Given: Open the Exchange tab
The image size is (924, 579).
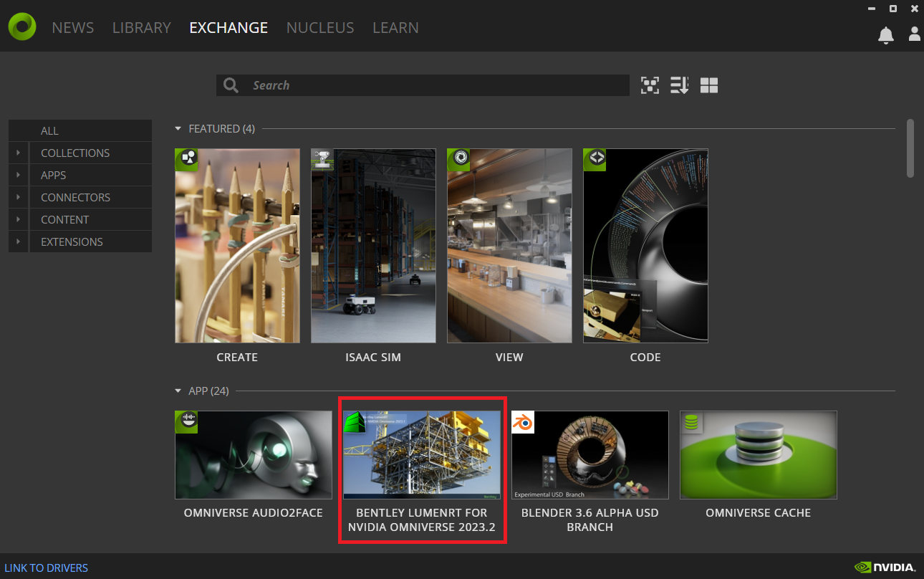Looking at the screenshot, I should point(228,27).
